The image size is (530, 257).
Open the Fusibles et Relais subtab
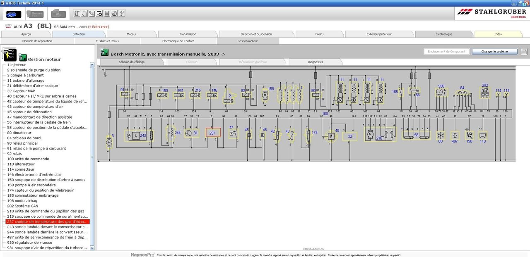pyautogui.click(x=107, y=41)
